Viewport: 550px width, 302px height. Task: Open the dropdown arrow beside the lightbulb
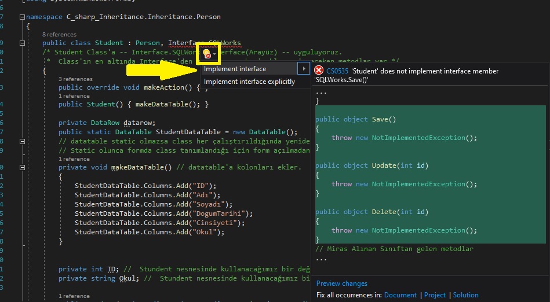tap(214, 54)
